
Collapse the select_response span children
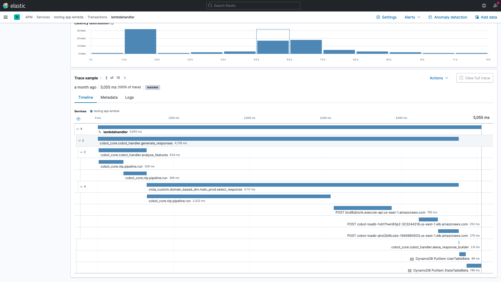[x=81, y=187]
